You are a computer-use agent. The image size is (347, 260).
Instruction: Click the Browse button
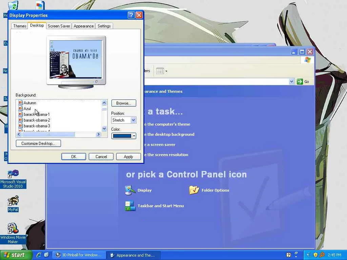(x=123, y=103)
